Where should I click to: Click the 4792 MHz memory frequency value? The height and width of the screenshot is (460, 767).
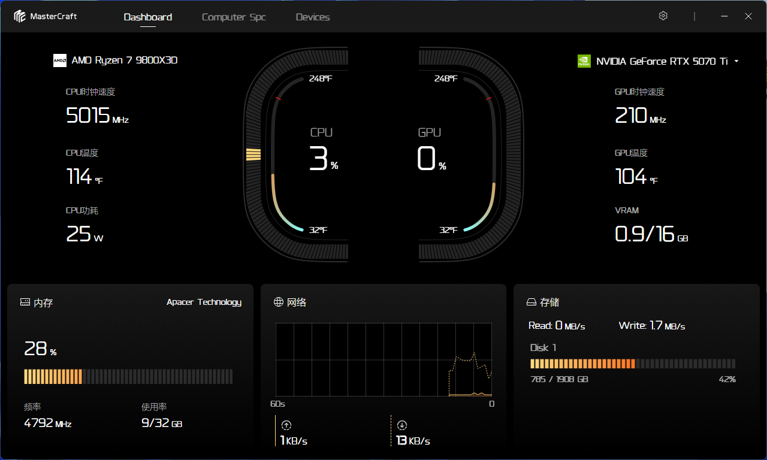48,423
